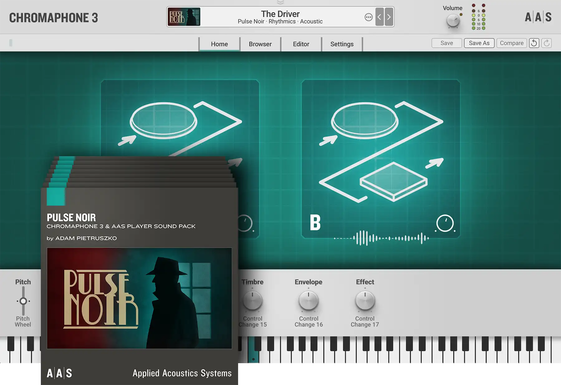The width and height of the screenshot is (561, 385).
Task: Click the waveform visualization under layer B
Action: (382, 238)
